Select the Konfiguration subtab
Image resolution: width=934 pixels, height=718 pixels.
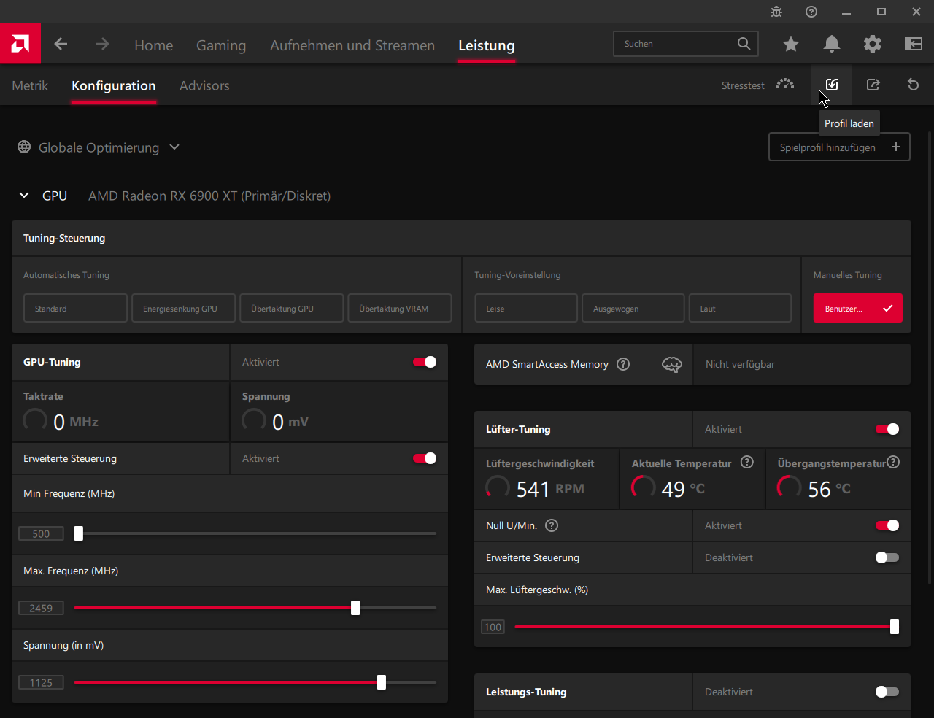[x=114, y=85]
